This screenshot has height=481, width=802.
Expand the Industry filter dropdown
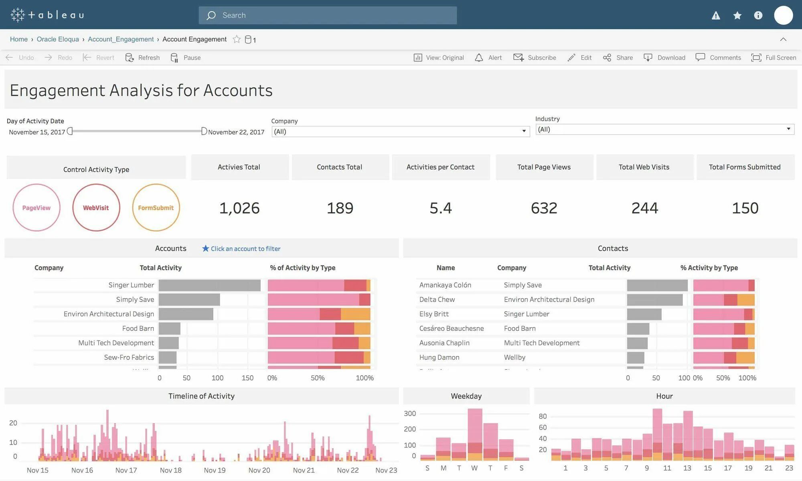[x=788, y=129]
